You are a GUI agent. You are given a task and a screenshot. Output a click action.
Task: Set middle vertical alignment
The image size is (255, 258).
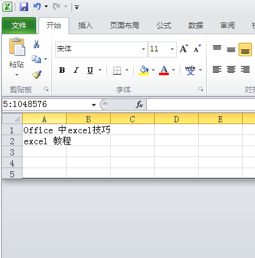(231, 50)
